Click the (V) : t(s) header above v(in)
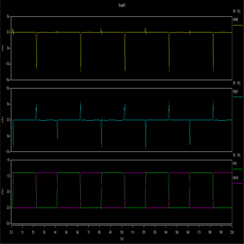244x244 pixels. (x=237, y=155)
